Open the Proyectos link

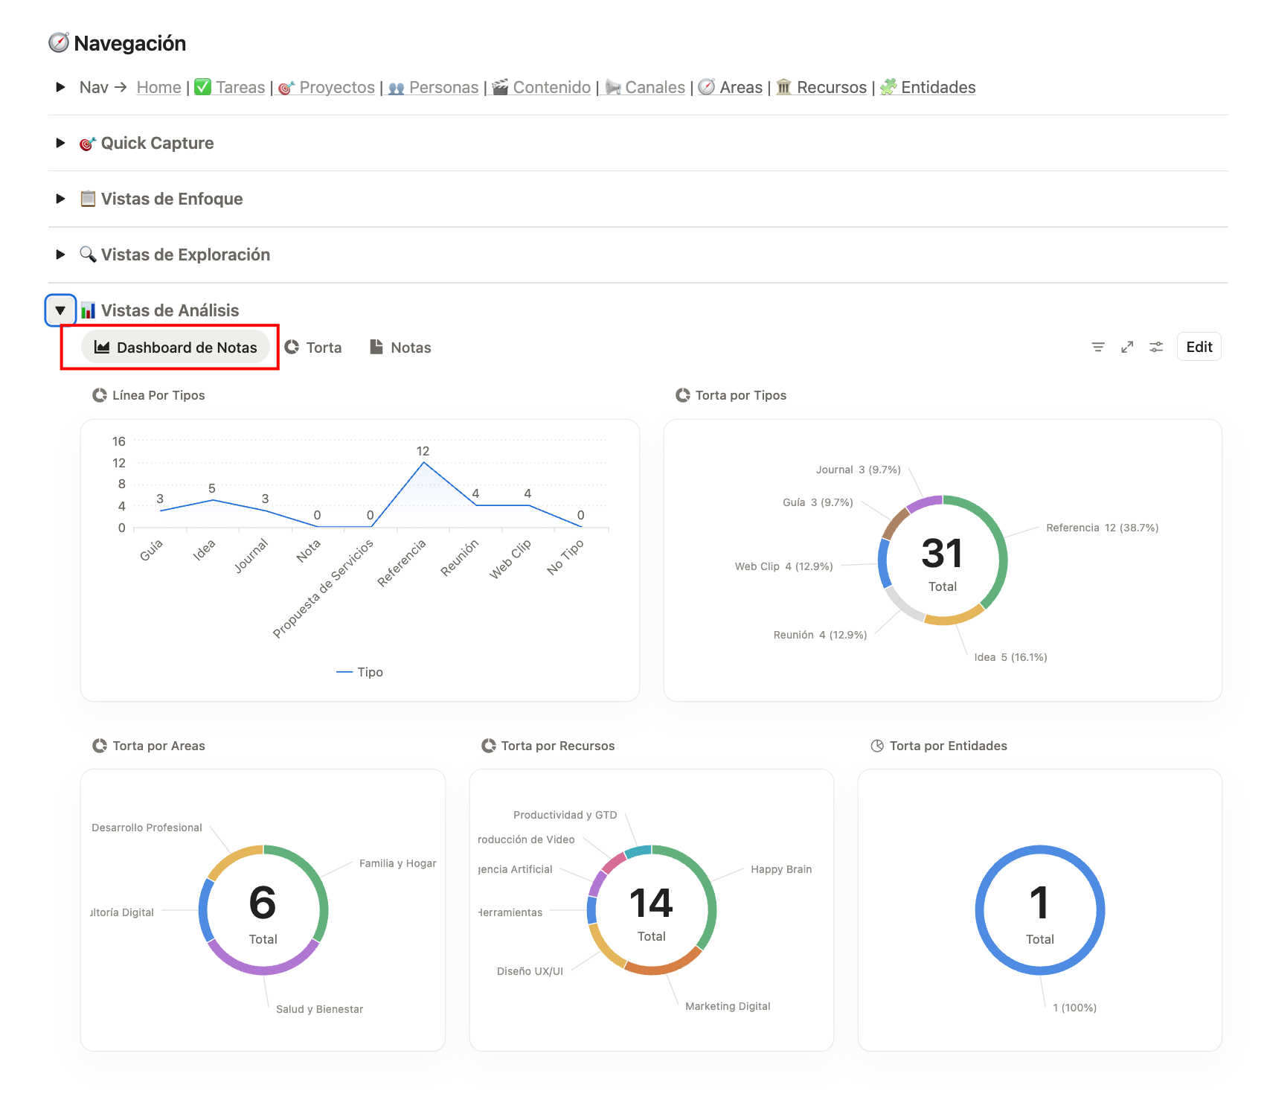337,87
